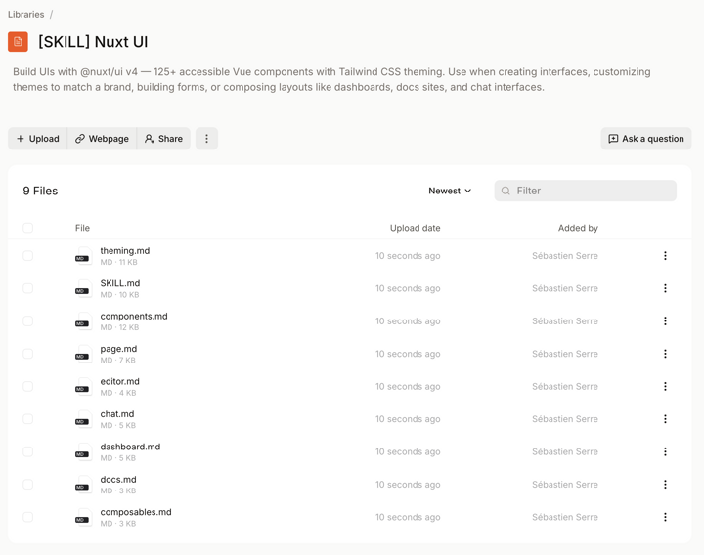Click the Upload date column header

415,228
